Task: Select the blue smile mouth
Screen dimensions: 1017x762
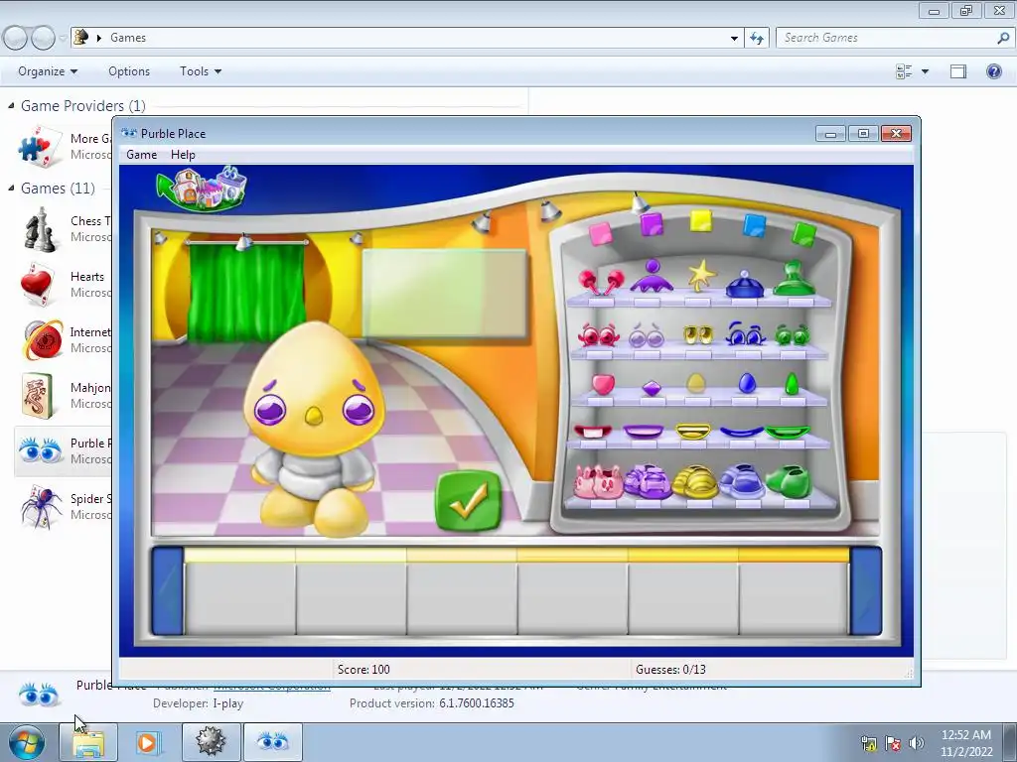Action: (741, 432)
